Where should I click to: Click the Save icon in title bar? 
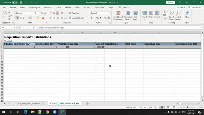pos(21,3)
